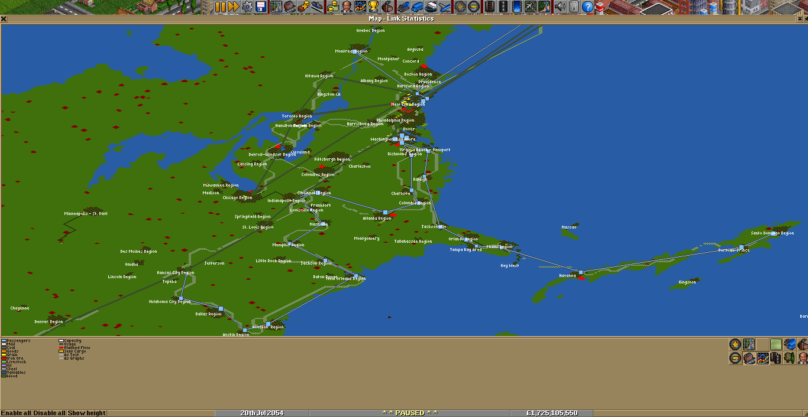Open news messages icon
The width and height of the screenshot is (808, 417).
point(574,6)
